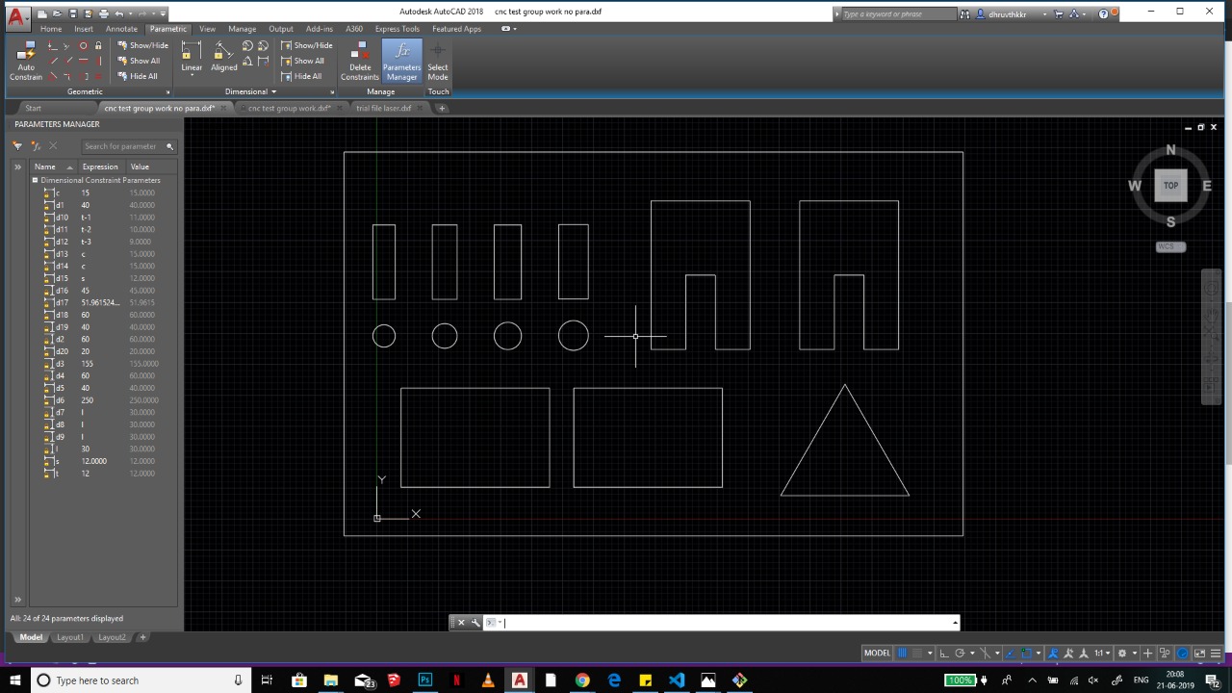Image resolution: width=1232 pixels, height=693 pixels.
Task: Switch to the Express Tools ribbon tab
Action: tap(397, 29)
